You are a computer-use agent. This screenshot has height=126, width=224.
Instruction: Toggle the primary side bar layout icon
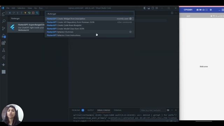pos(145,8)
